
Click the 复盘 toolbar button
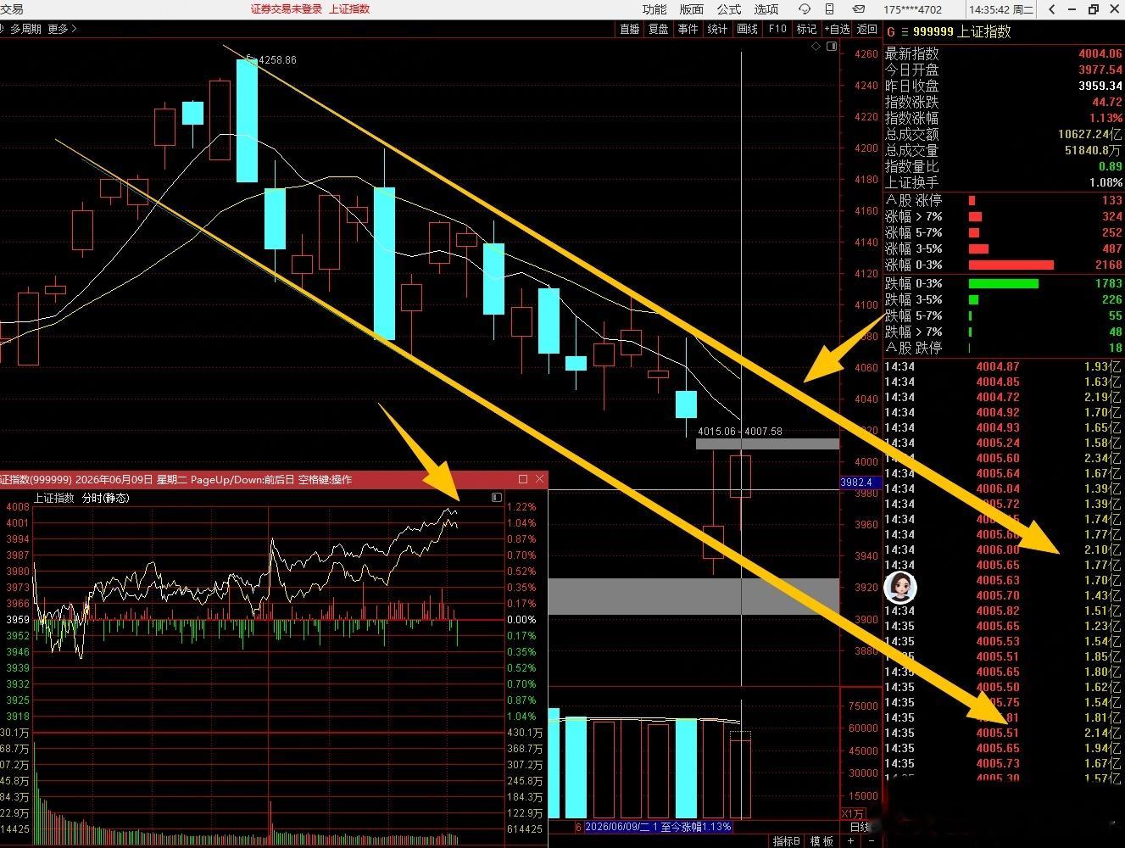pos(659,29)
